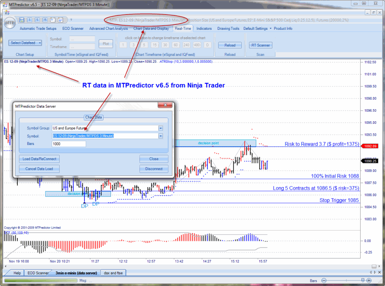Click the horizontal scrollbar thumb at right
This screenshot has width=385, height=286.
374,267
